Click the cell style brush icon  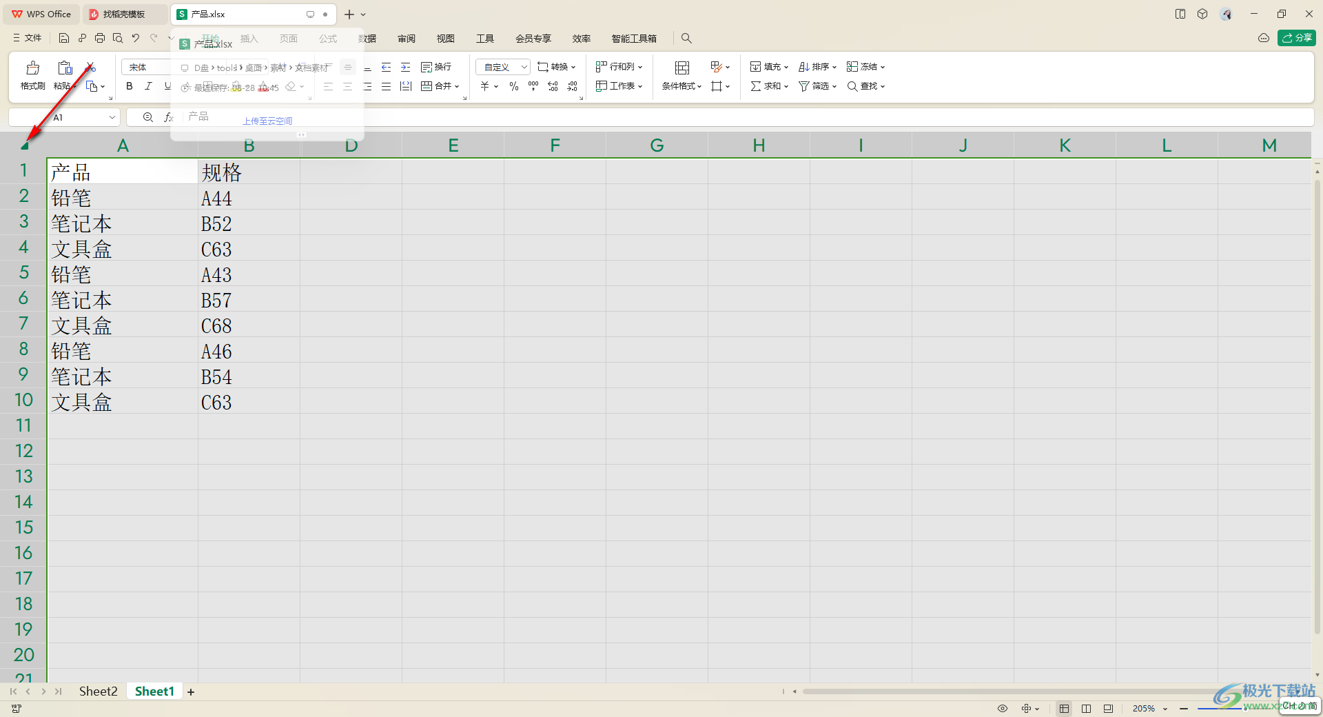pyautogui.click(x=717, y=67)
